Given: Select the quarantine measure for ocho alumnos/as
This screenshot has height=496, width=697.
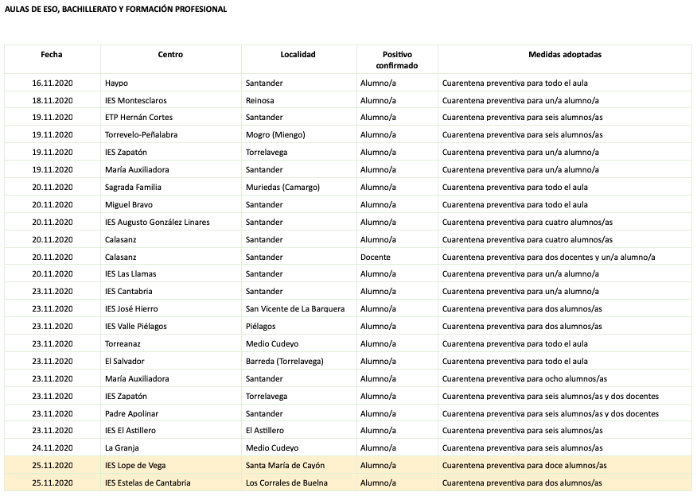Looking at the screenshot, I should (x=524, y=378).
